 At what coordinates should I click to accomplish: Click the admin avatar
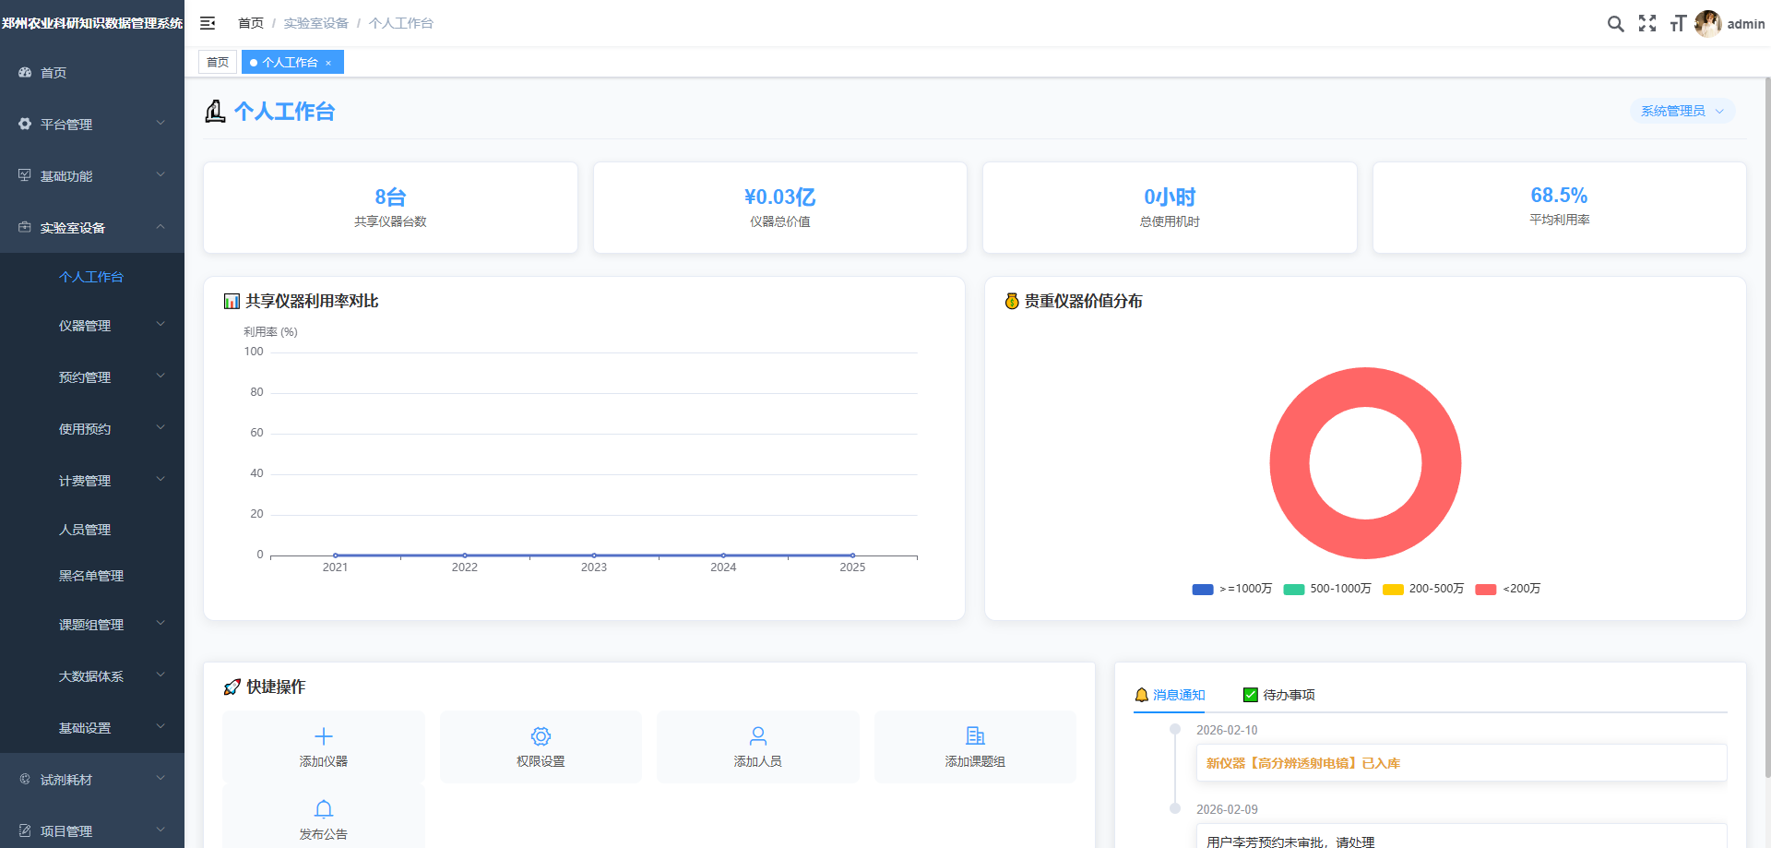tap(1708, 23)
